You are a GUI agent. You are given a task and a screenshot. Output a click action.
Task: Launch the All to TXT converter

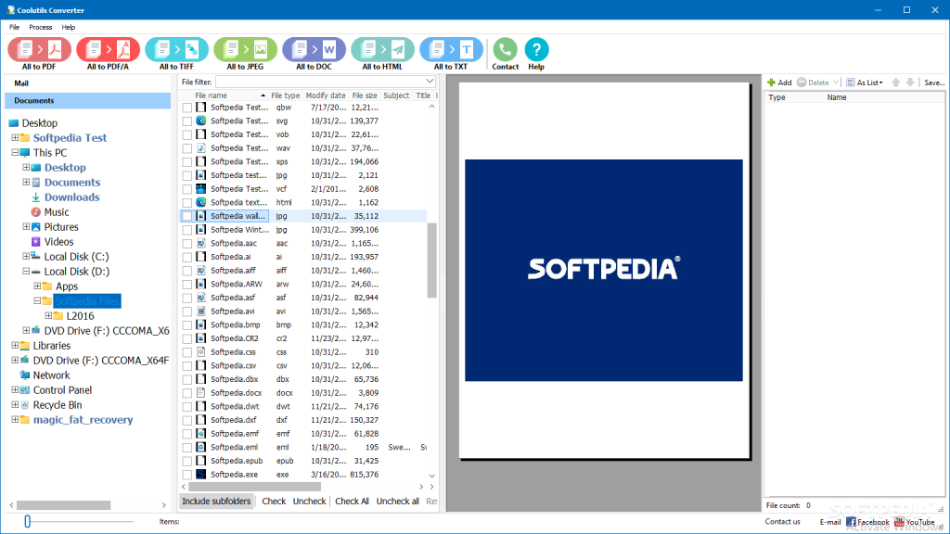point(451,50)
